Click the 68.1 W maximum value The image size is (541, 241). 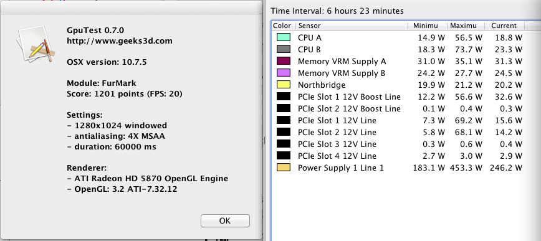[469, 133]
